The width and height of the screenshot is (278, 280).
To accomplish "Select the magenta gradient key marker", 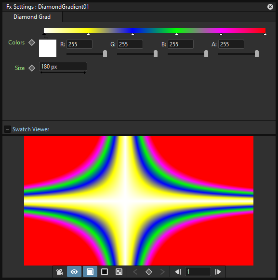I will (x=221, y=34).
